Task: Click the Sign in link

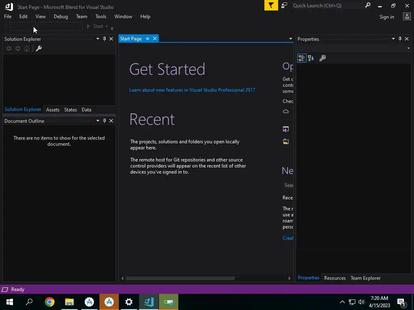Action: click(387, 17)
